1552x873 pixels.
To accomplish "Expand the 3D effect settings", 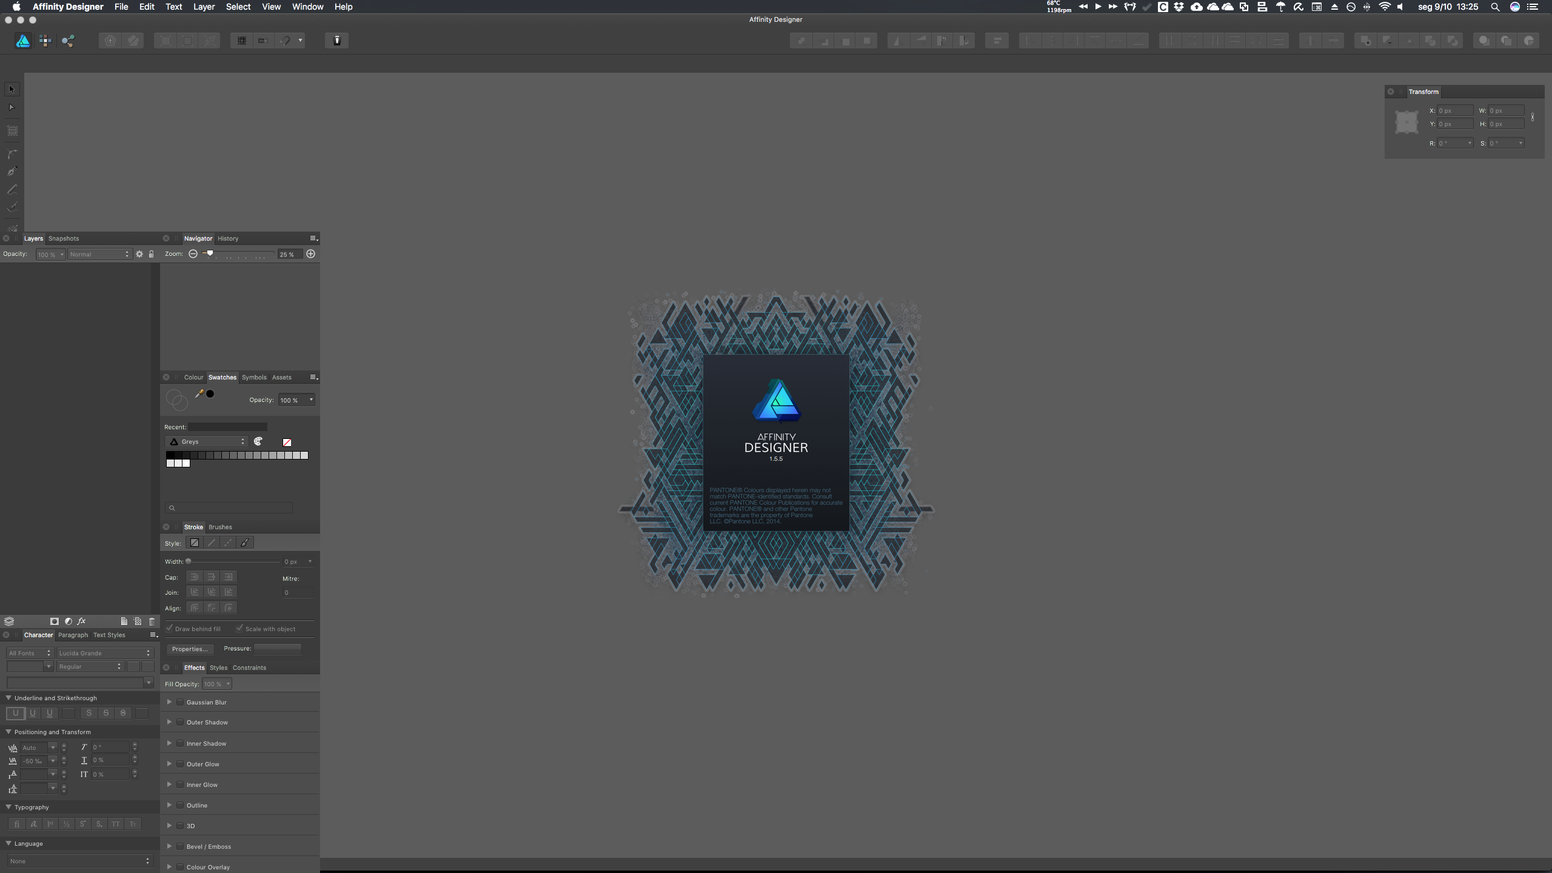I will 169,825.
